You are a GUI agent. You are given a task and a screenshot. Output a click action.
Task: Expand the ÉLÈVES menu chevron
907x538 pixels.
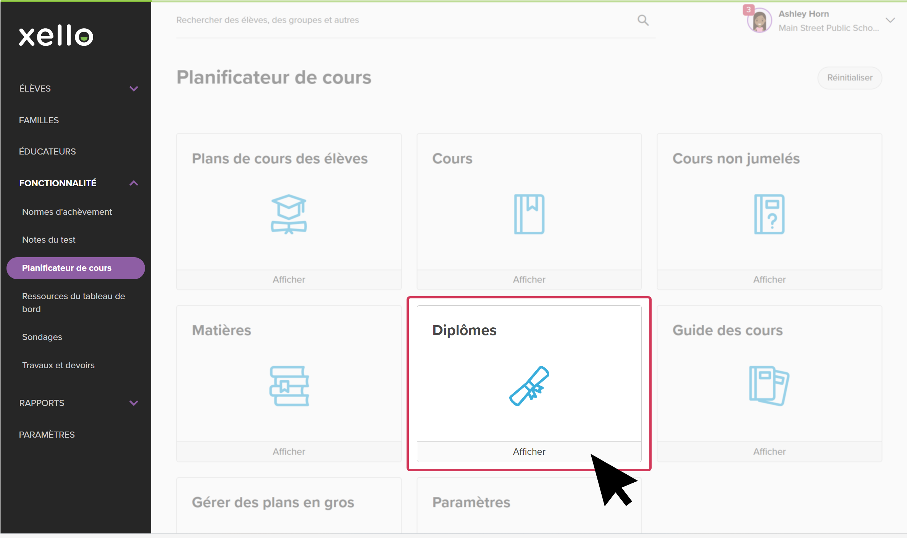[x=134, y=89]
